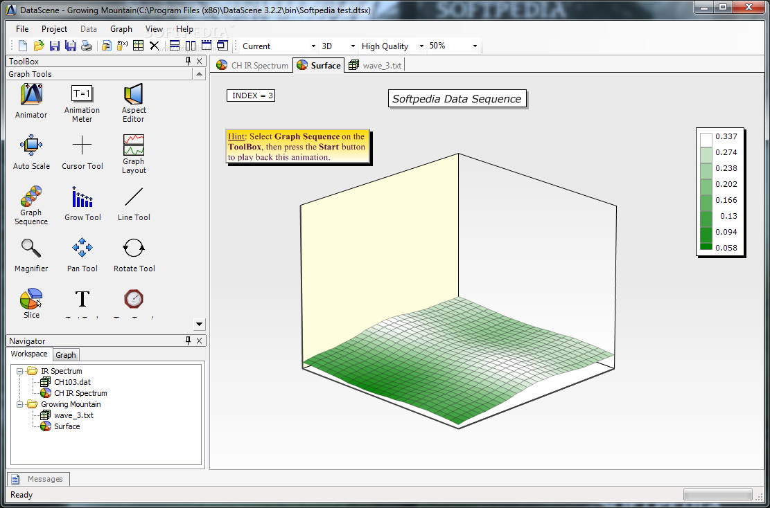This screenshot has width=770, height=508.
Task: Open the Graph menu
Action: tap(121, 29)
